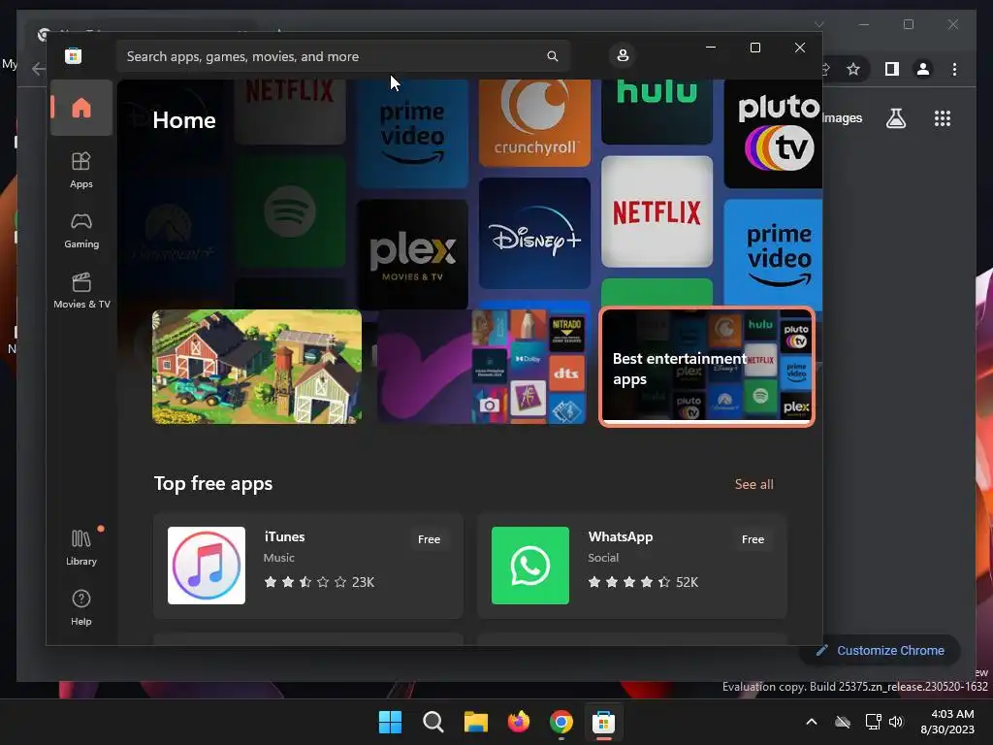Open taskbar Search

pyautogui.click(x=433, y=722)
